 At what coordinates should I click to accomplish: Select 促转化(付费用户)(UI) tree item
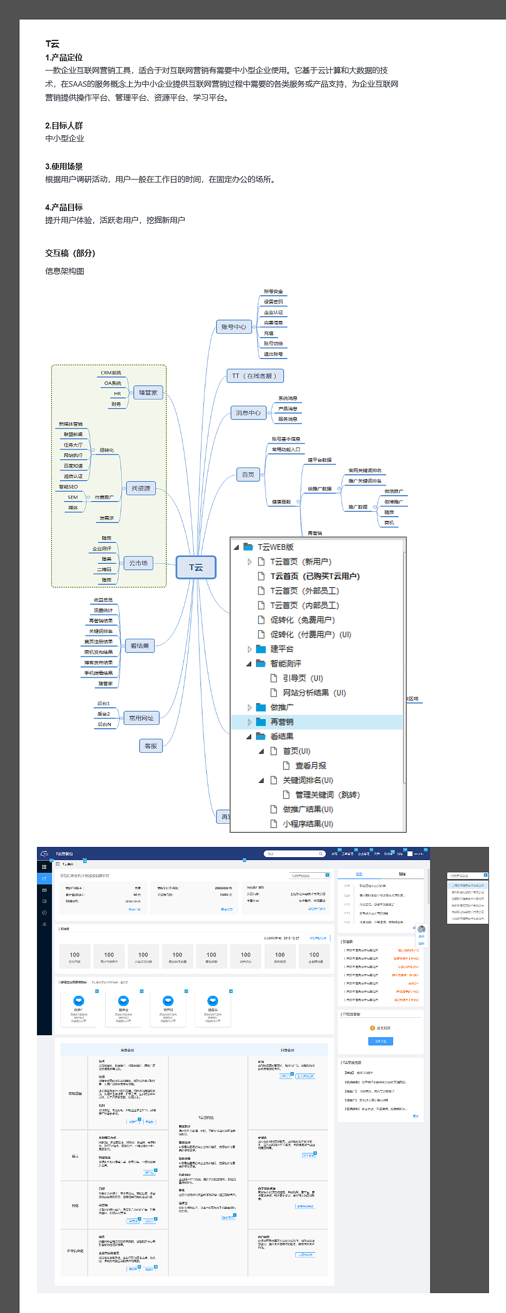(x=311, y=634)
